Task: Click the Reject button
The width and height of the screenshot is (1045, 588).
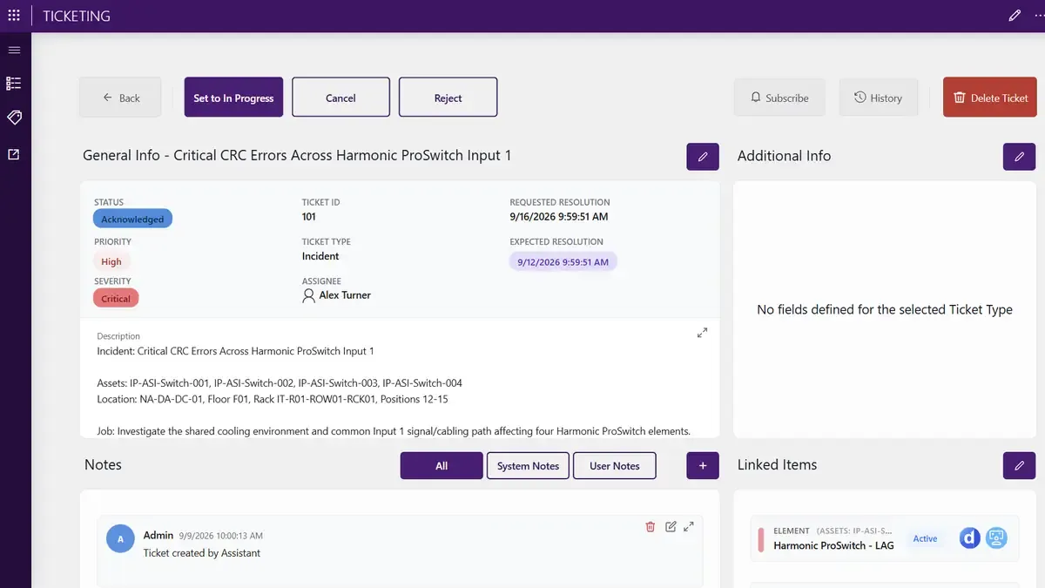Action: point(448,98)
